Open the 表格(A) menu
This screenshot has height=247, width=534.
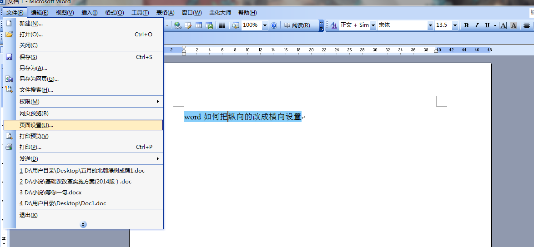pyautogui.click(x=165, y=13)
